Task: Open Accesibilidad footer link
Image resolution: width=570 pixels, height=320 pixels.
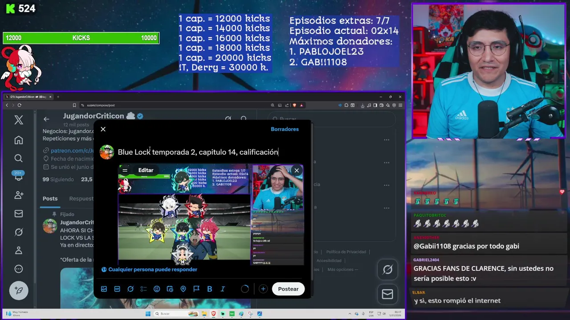Action: (x=329, y=260)
